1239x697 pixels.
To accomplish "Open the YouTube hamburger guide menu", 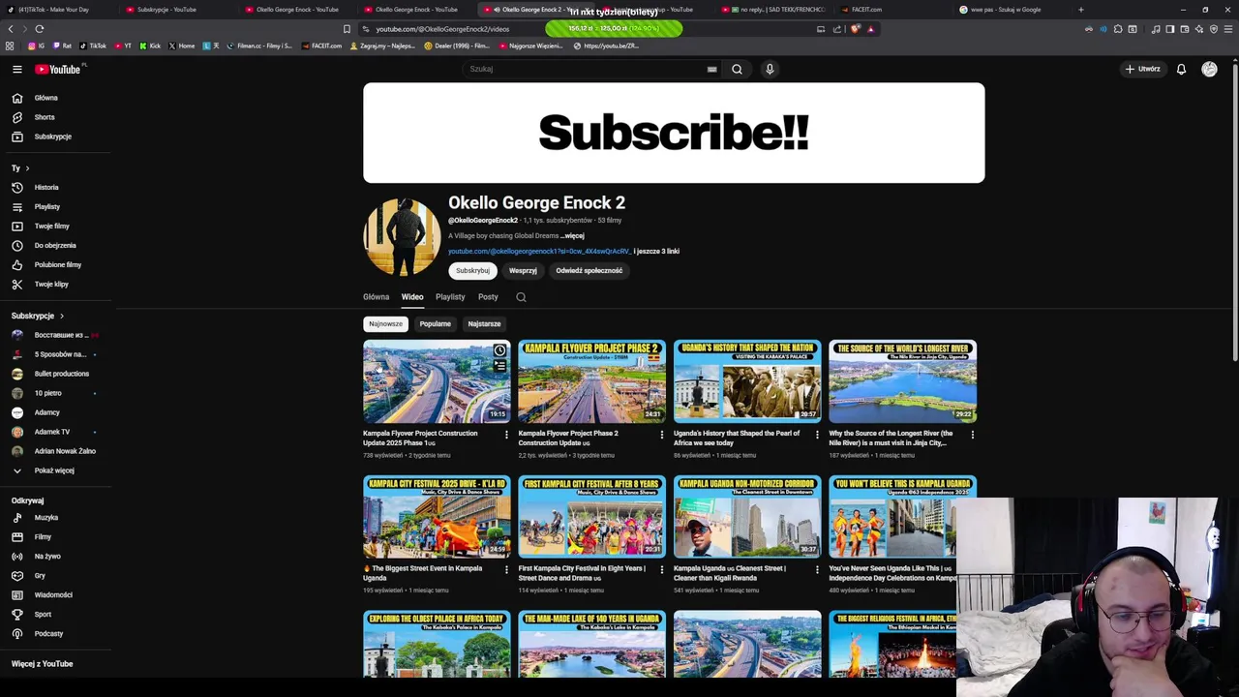I will point(16,69).
